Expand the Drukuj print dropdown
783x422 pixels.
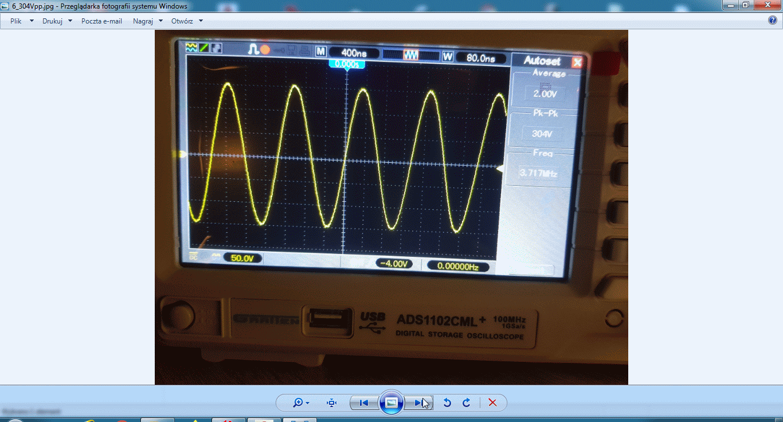[57, 21]
